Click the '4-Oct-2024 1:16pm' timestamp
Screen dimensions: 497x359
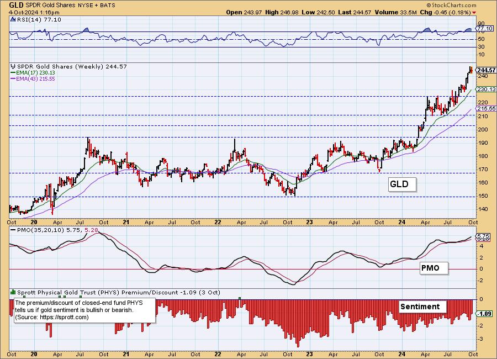[x=34, y=13]
